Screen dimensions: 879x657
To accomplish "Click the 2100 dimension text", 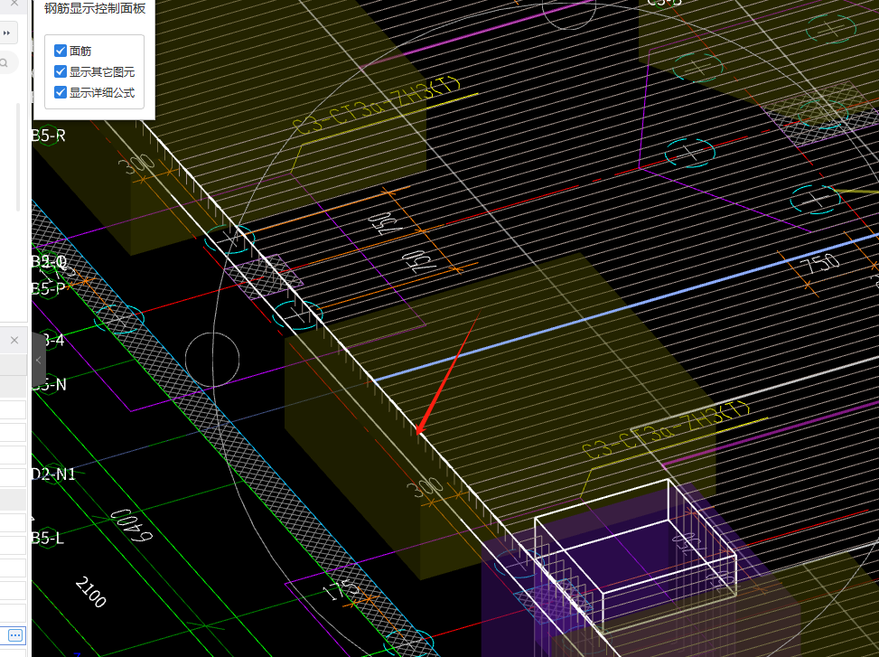I will click(91, 592).
